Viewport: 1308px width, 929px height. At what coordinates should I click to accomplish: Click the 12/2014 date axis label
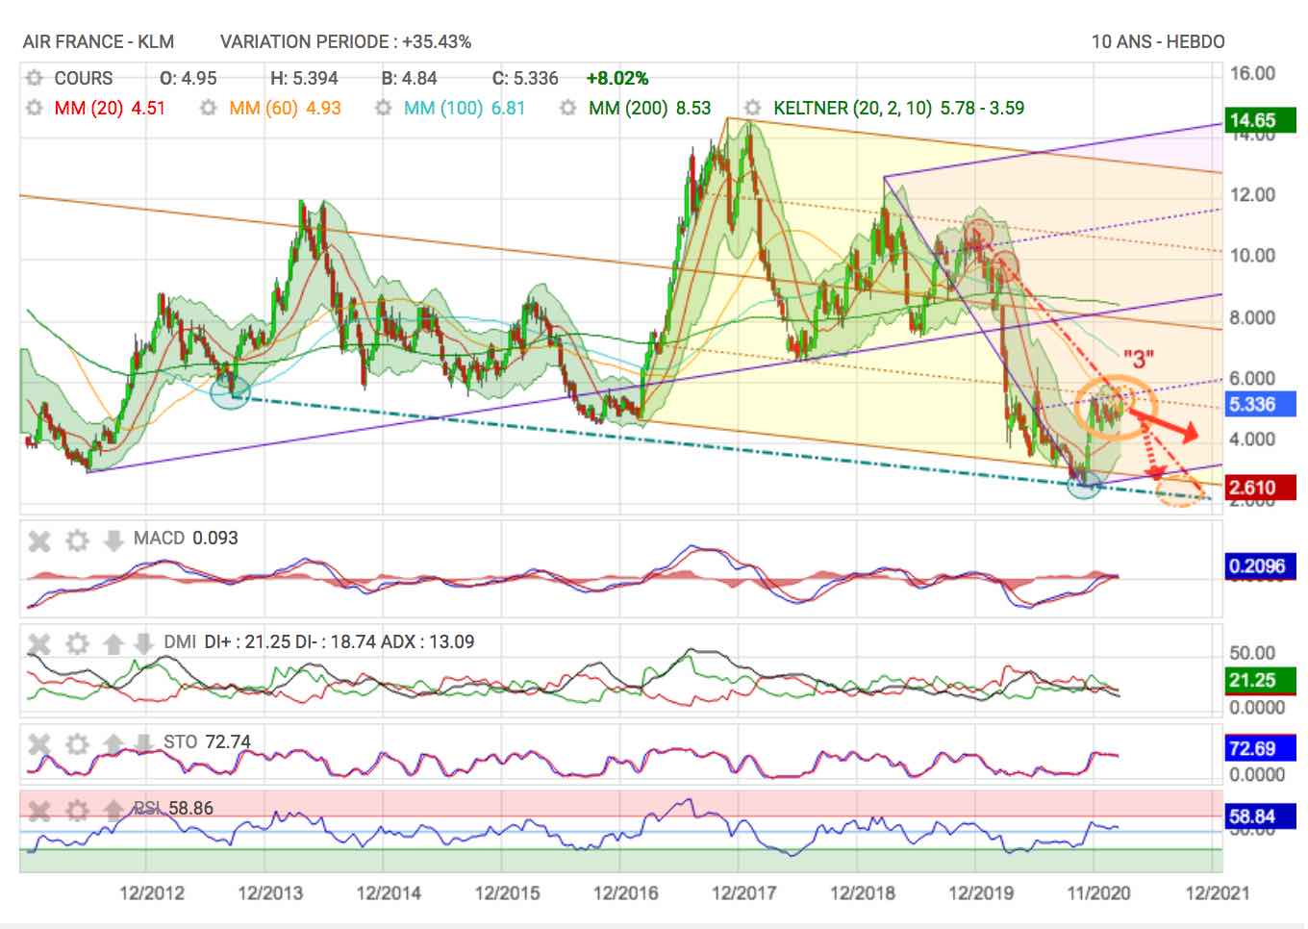[x=389, y=892]
